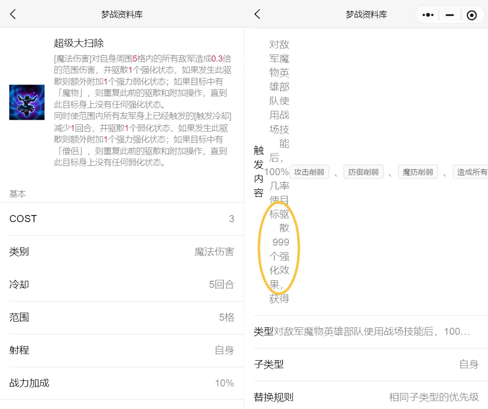Select the 冷却 row showing 5回合

point(122,285)
